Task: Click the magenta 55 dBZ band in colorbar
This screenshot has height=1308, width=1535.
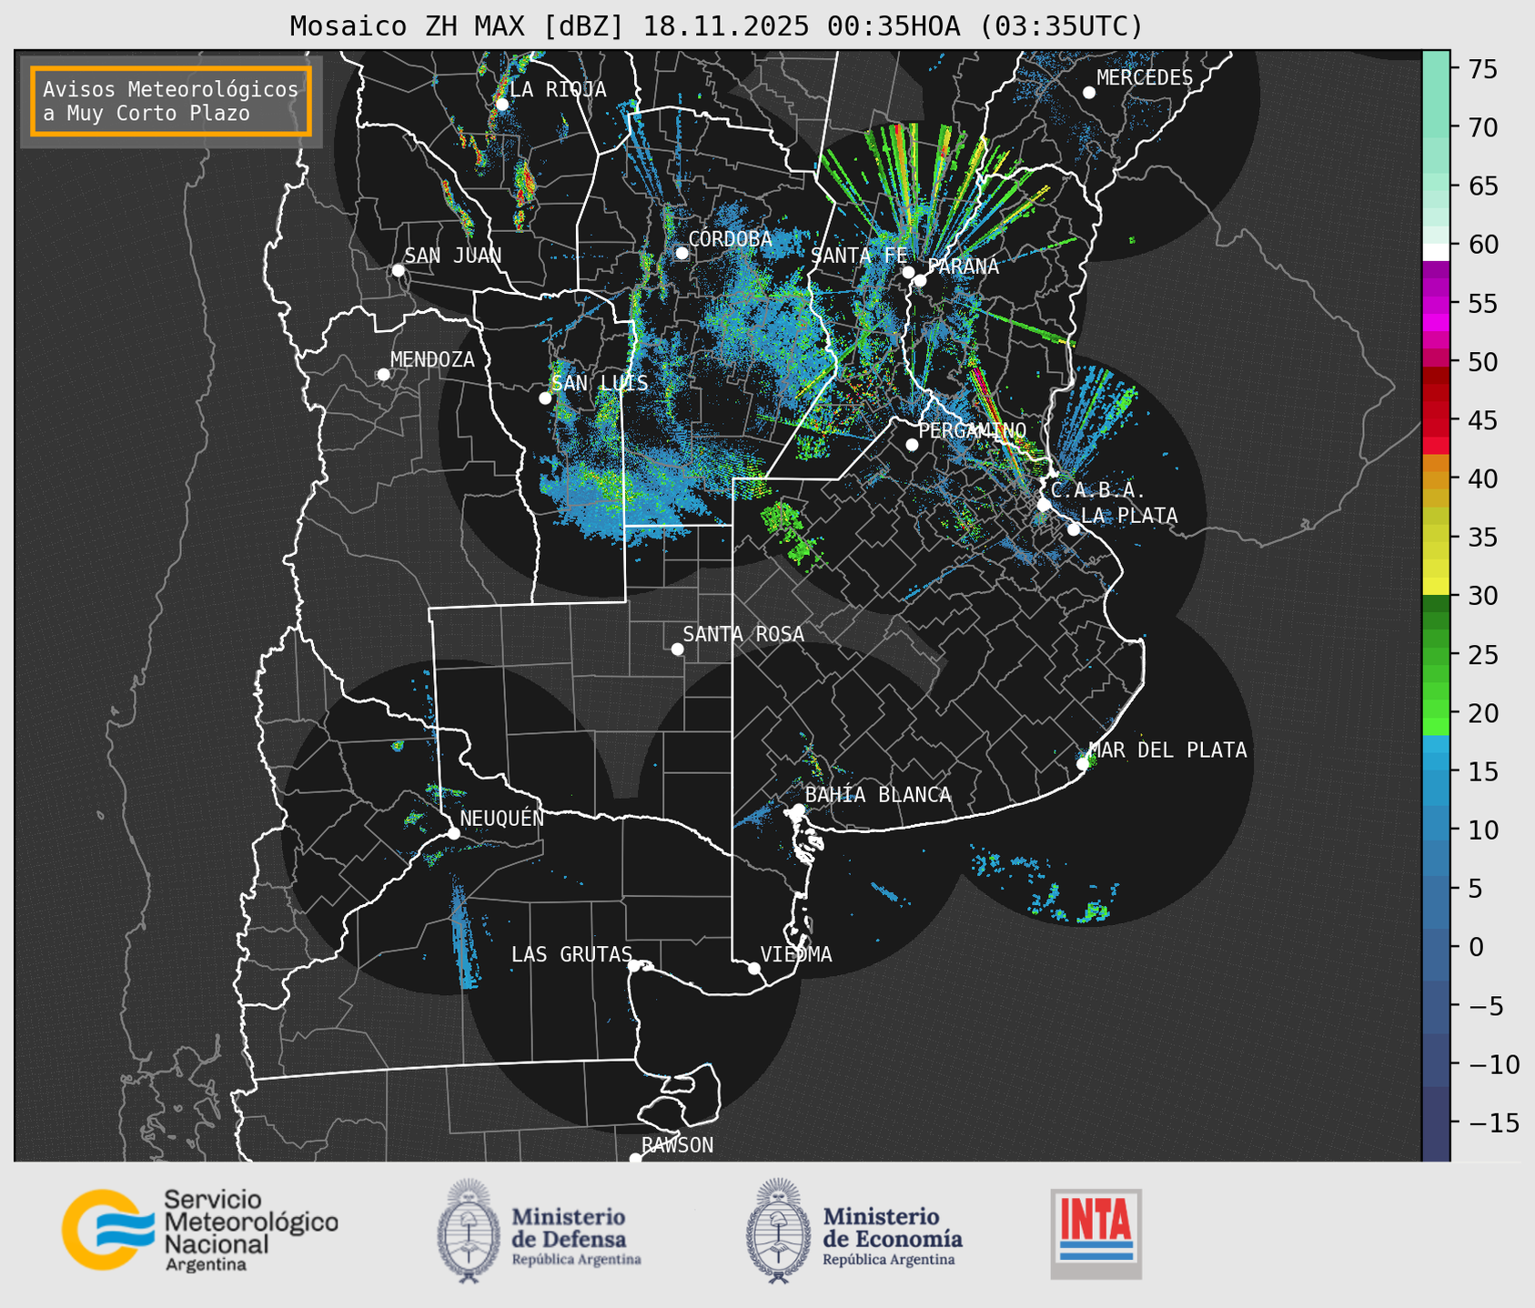Action: tap(1436, 303)
